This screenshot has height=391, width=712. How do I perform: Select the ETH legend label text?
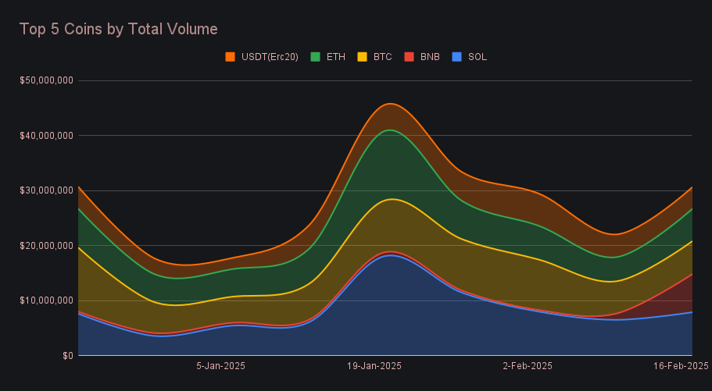click(335, 57)
